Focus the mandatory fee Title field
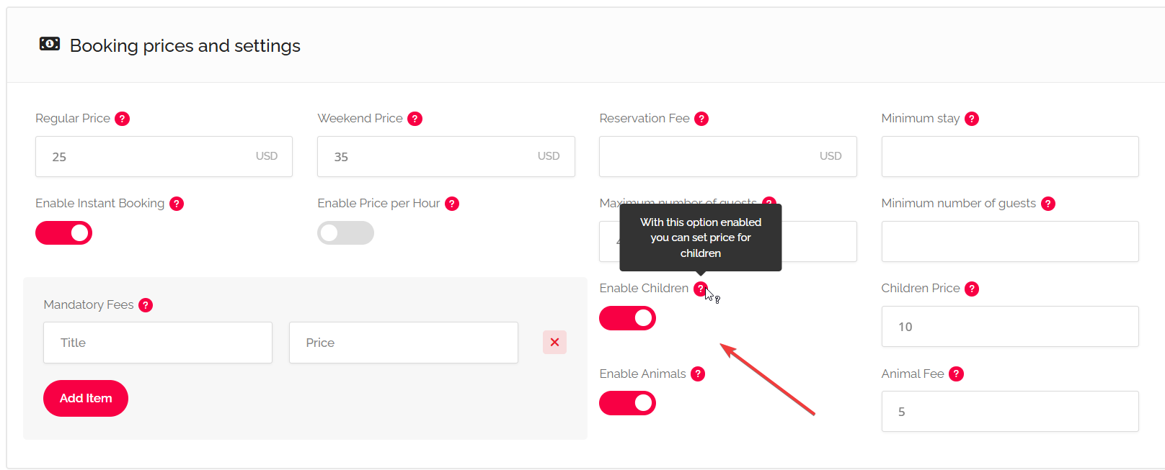 point(158,343)
